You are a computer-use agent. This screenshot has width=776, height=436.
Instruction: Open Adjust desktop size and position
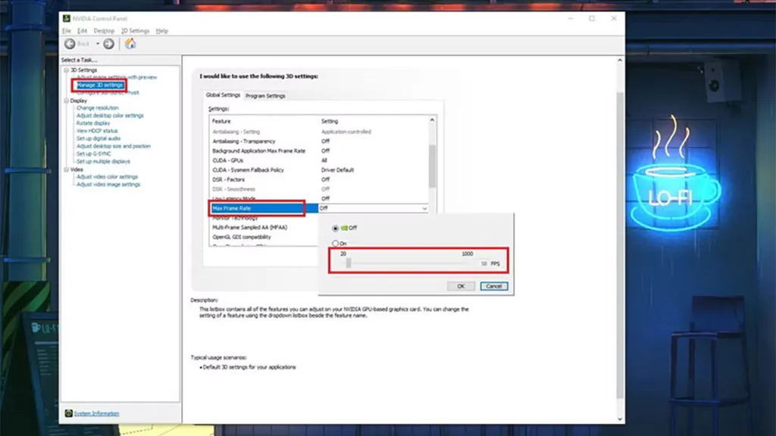tap(114, 146)
